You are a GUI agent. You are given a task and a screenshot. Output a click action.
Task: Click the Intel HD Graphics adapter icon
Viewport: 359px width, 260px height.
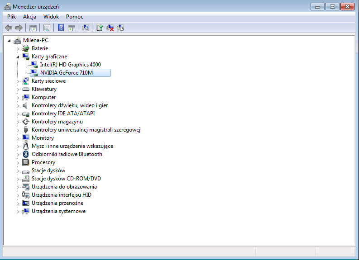tap(34, 65)
